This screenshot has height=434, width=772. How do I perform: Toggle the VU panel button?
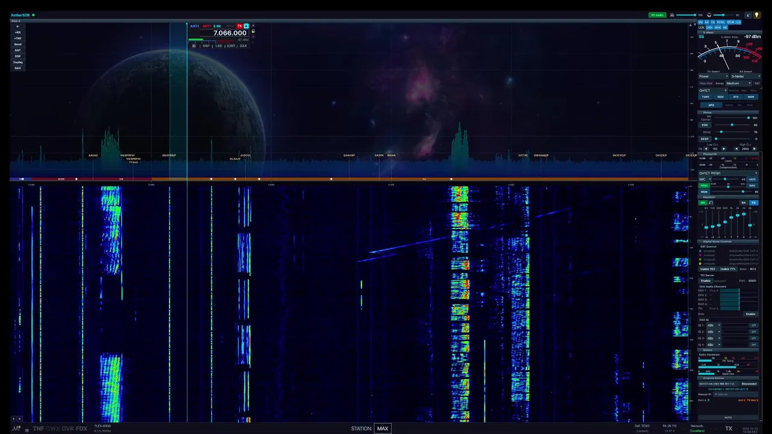pyautogui.click(x=701, y=22)
